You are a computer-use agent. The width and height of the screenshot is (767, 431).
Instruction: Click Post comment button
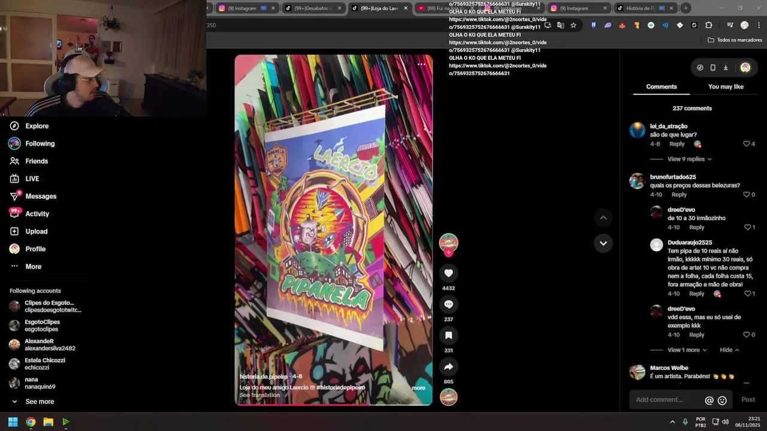coord(748,400)
